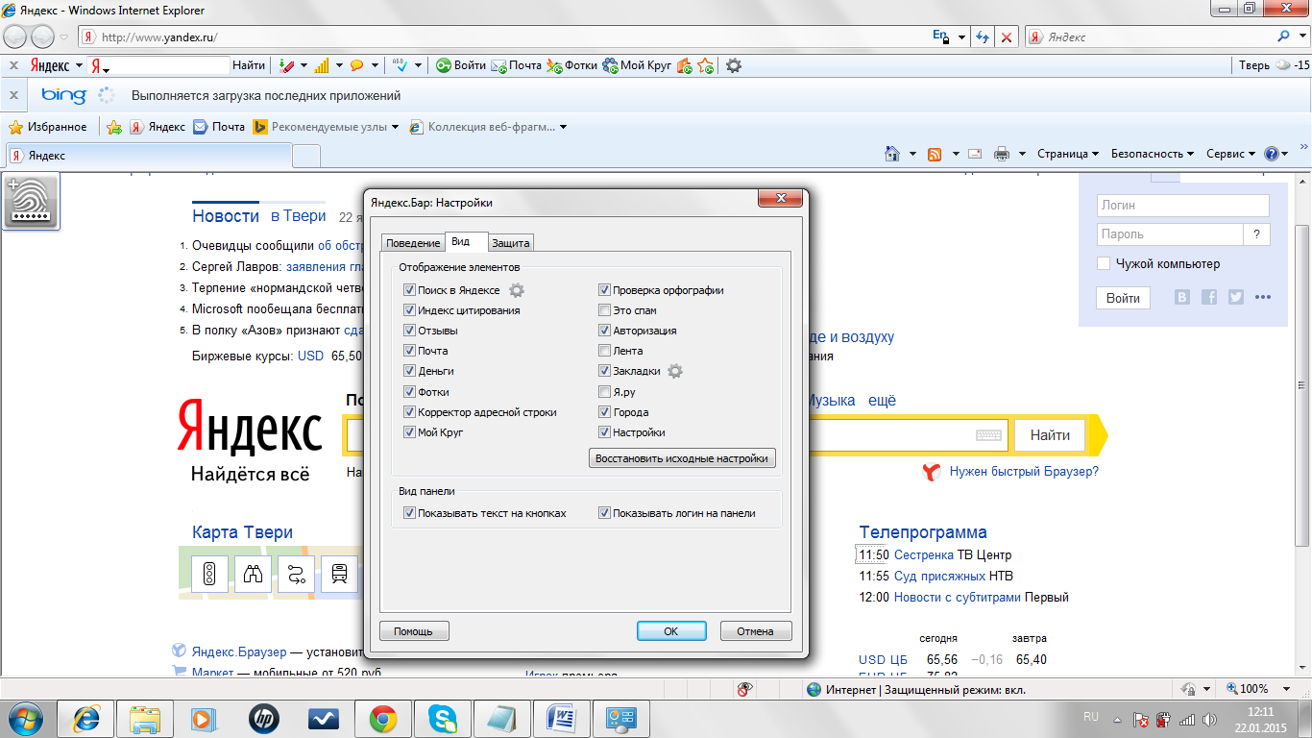Click Помощь button in settings dialog
This screenshot has width=1312, height=738.
coord(414,631)
